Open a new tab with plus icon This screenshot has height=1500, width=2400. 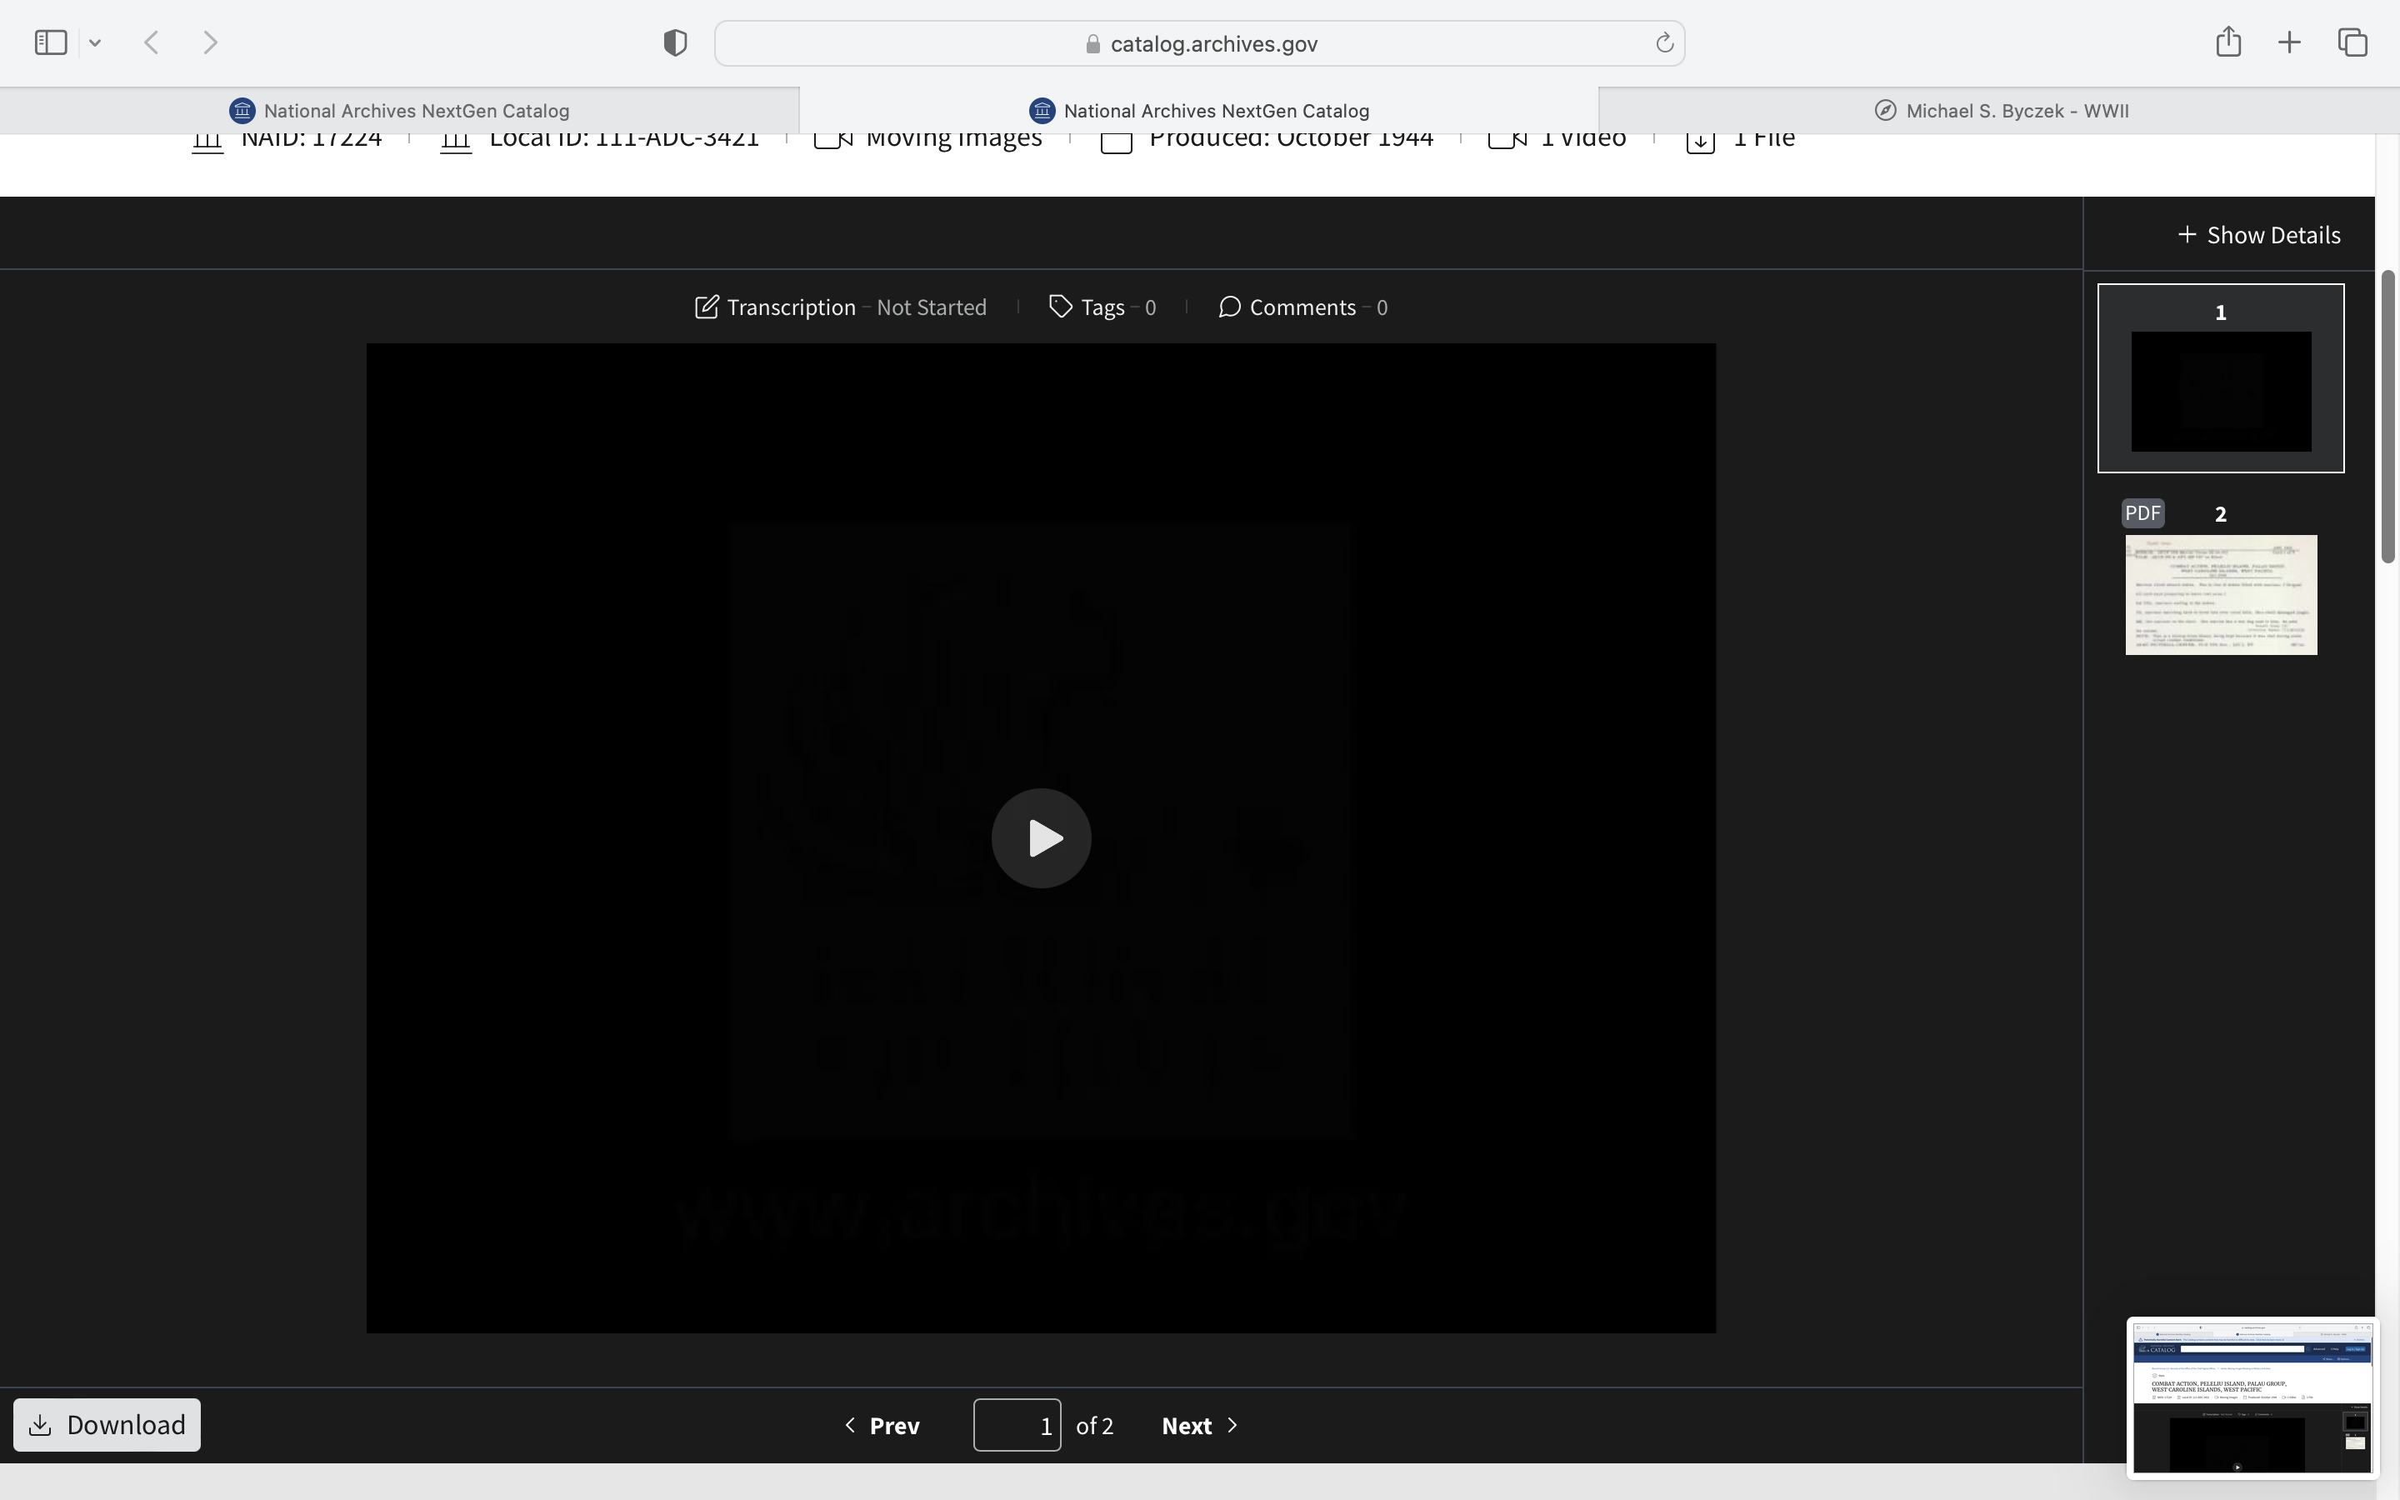[2289, 42]
